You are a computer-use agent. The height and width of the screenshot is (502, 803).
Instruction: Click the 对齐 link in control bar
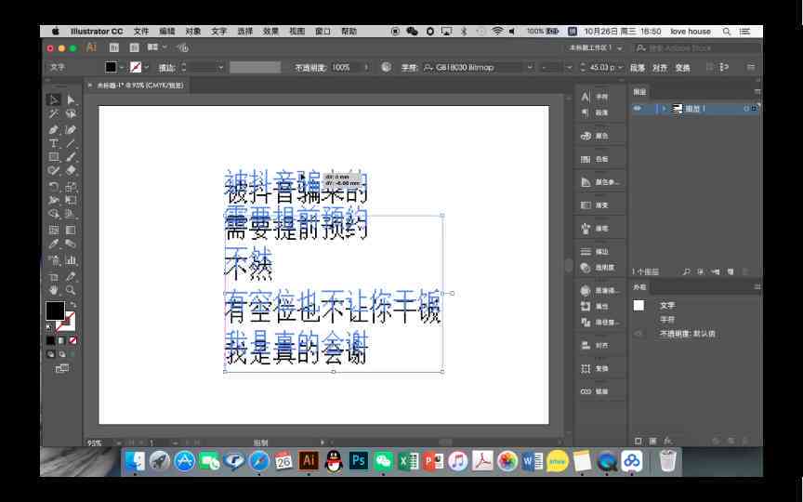pos(660,67)
